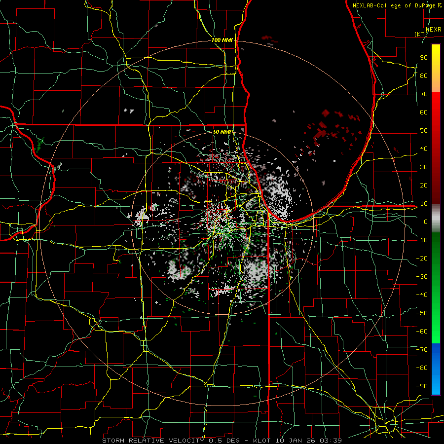This screenshot has width=444, height=444.
Task: Click the "-10" scale label
Action: pyautogui.click(x=422, y=240)
